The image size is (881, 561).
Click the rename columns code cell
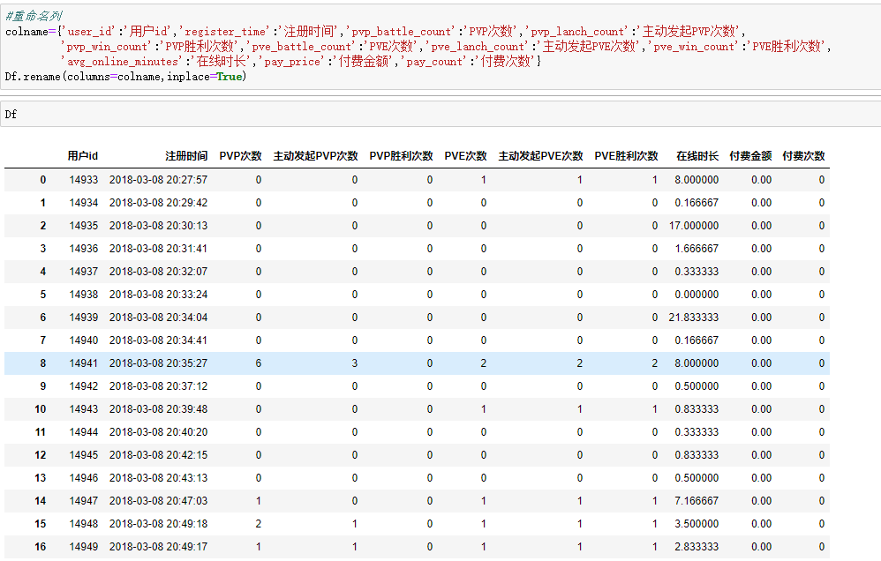point(440,47)
